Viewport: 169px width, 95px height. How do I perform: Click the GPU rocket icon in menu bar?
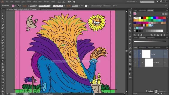[74, 2]
